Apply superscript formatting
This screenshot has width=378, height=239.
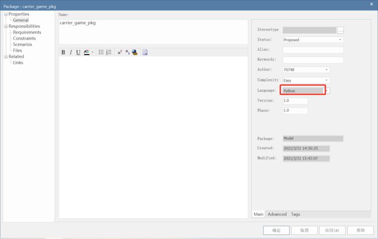[120, 52]
